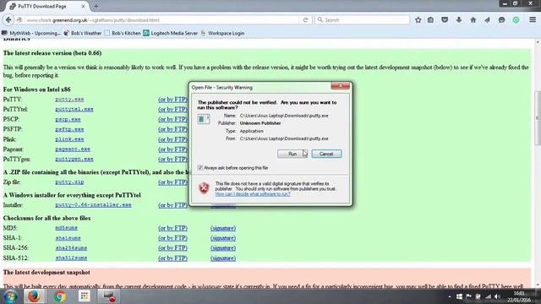The image size is (541, 304).
Task: Click the colorful grid app taskbar icon
Action: point(85,296)
